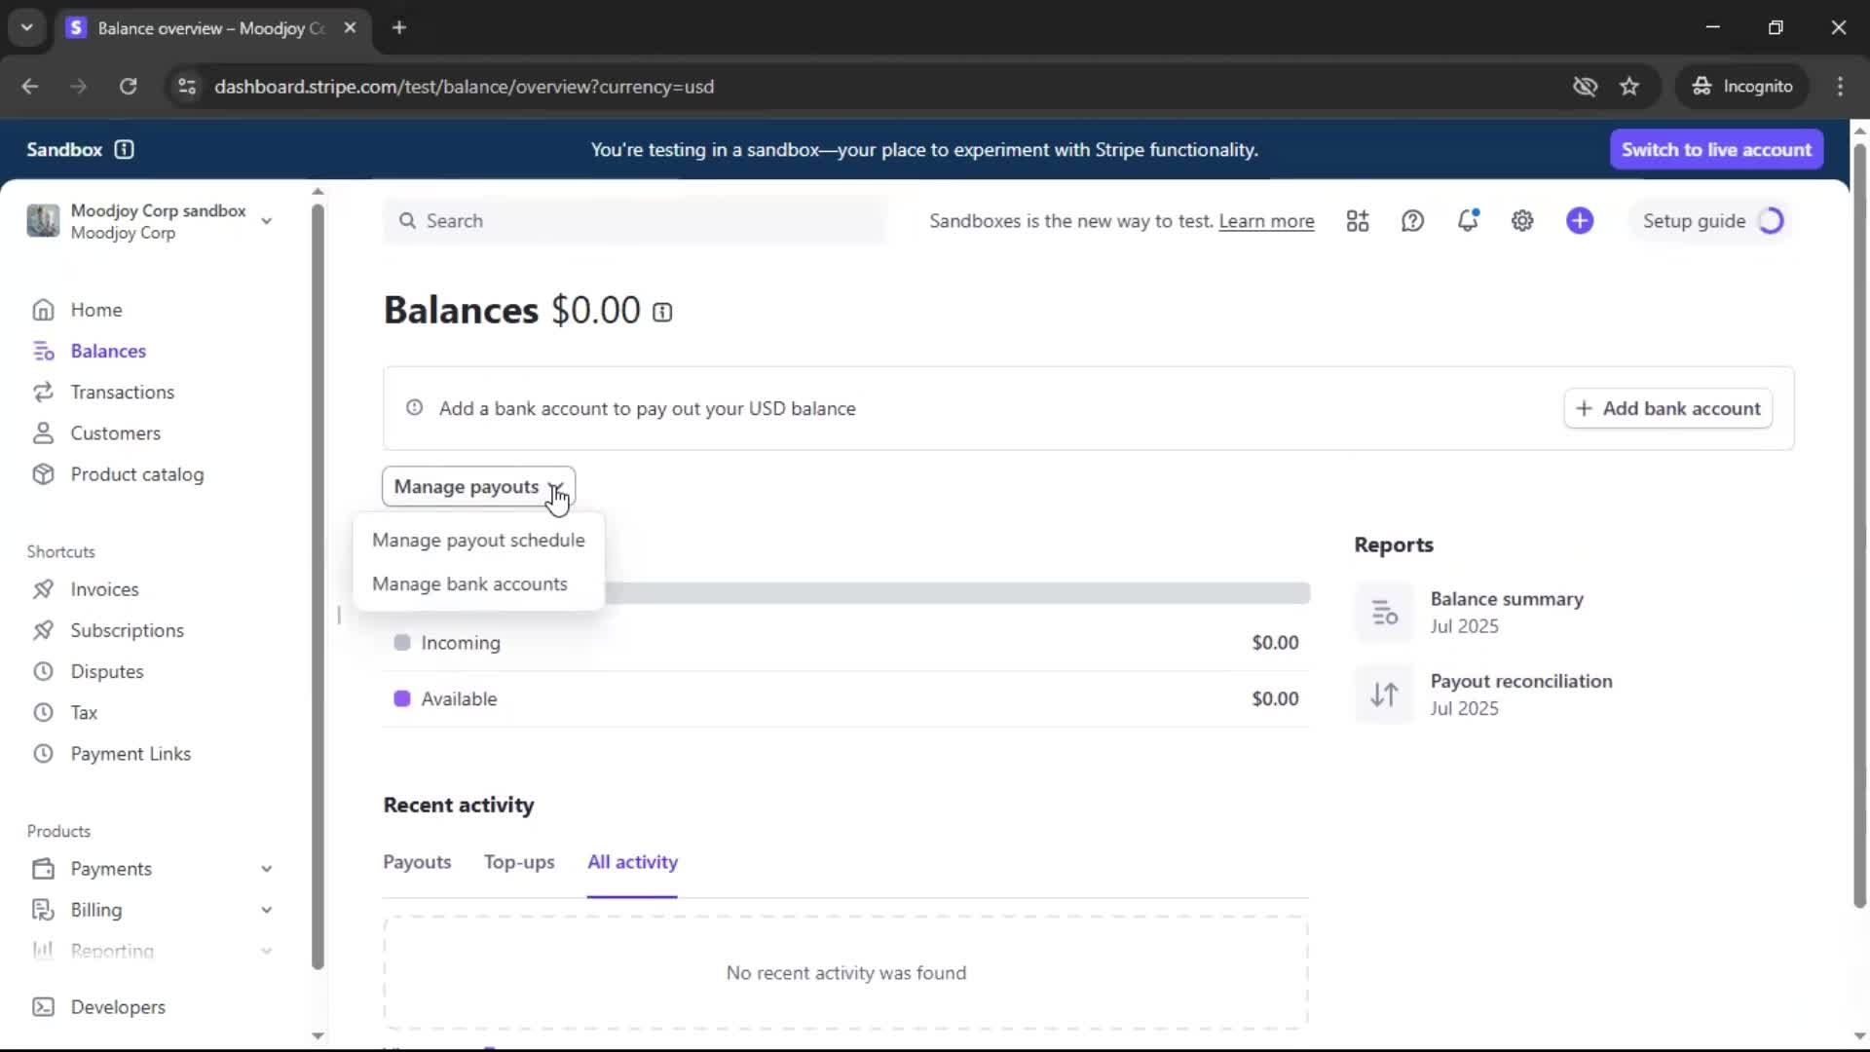This screenshot has width=1870, height=1052.
Task: Click the purple create plus icon
Action: 1580,221
